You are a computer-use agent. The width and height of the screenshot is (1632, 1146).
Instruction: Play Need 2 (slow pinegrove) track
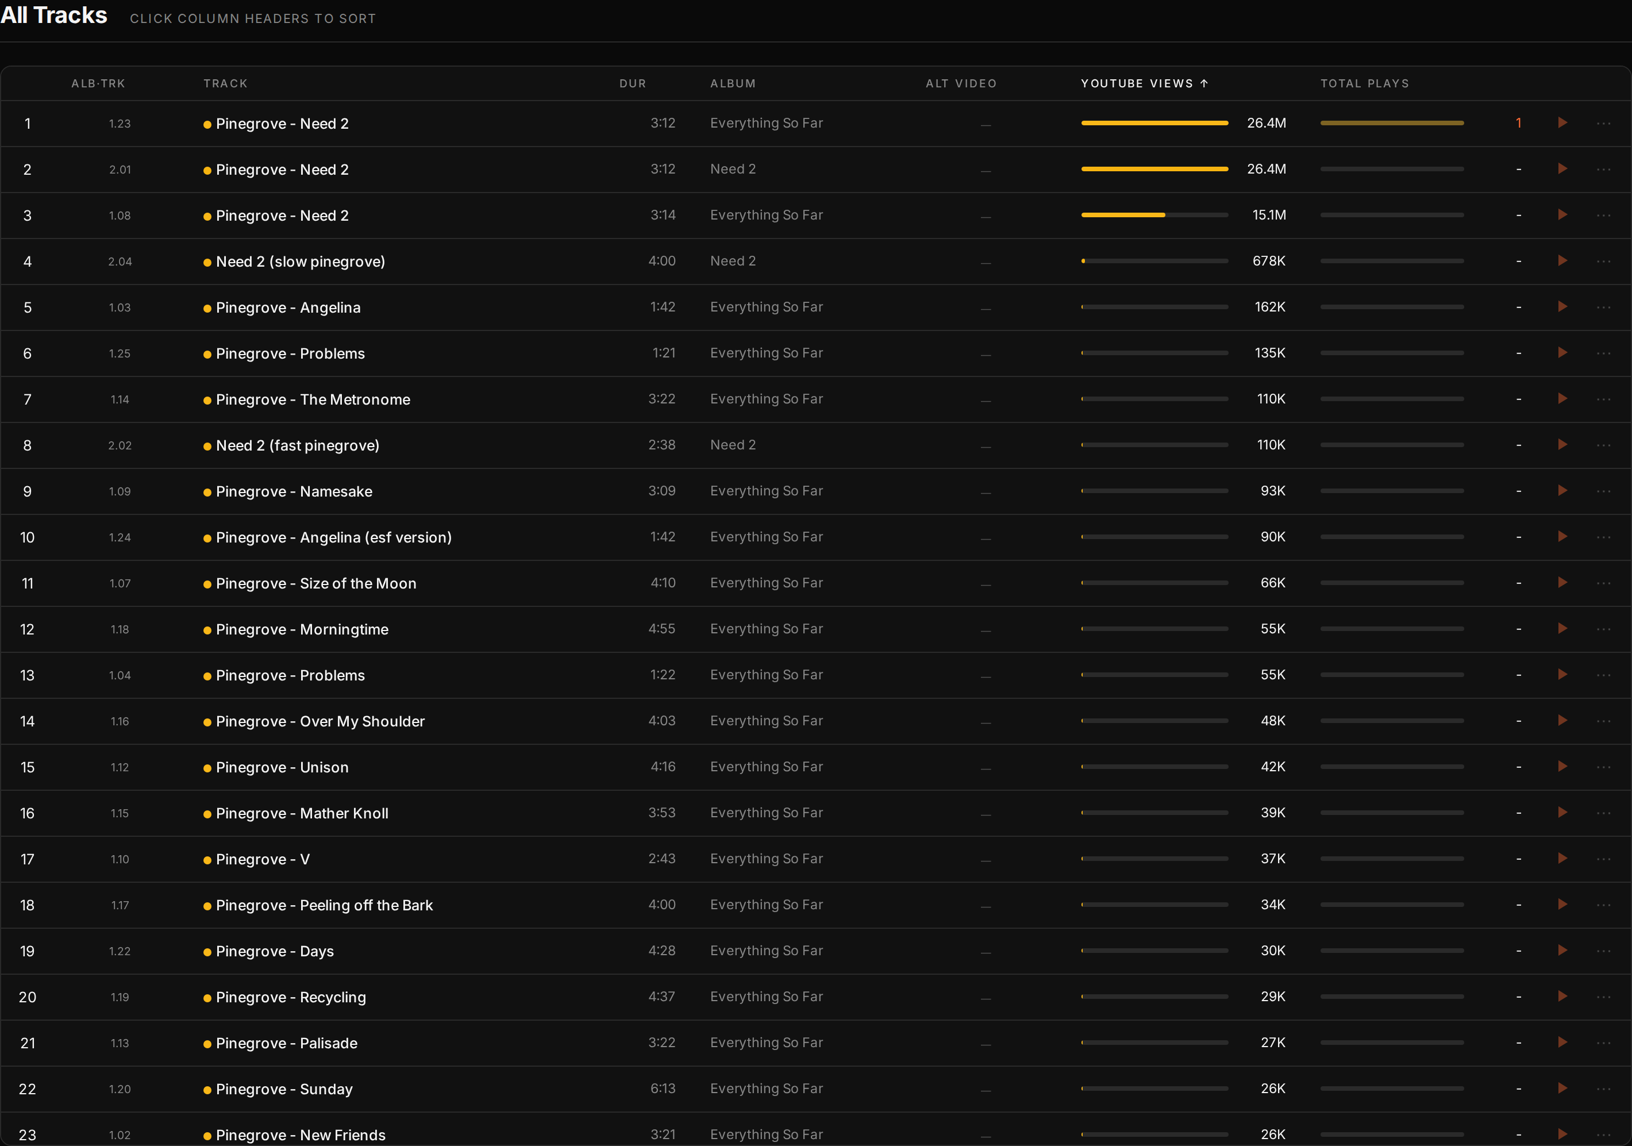[x=1562, y=261]
